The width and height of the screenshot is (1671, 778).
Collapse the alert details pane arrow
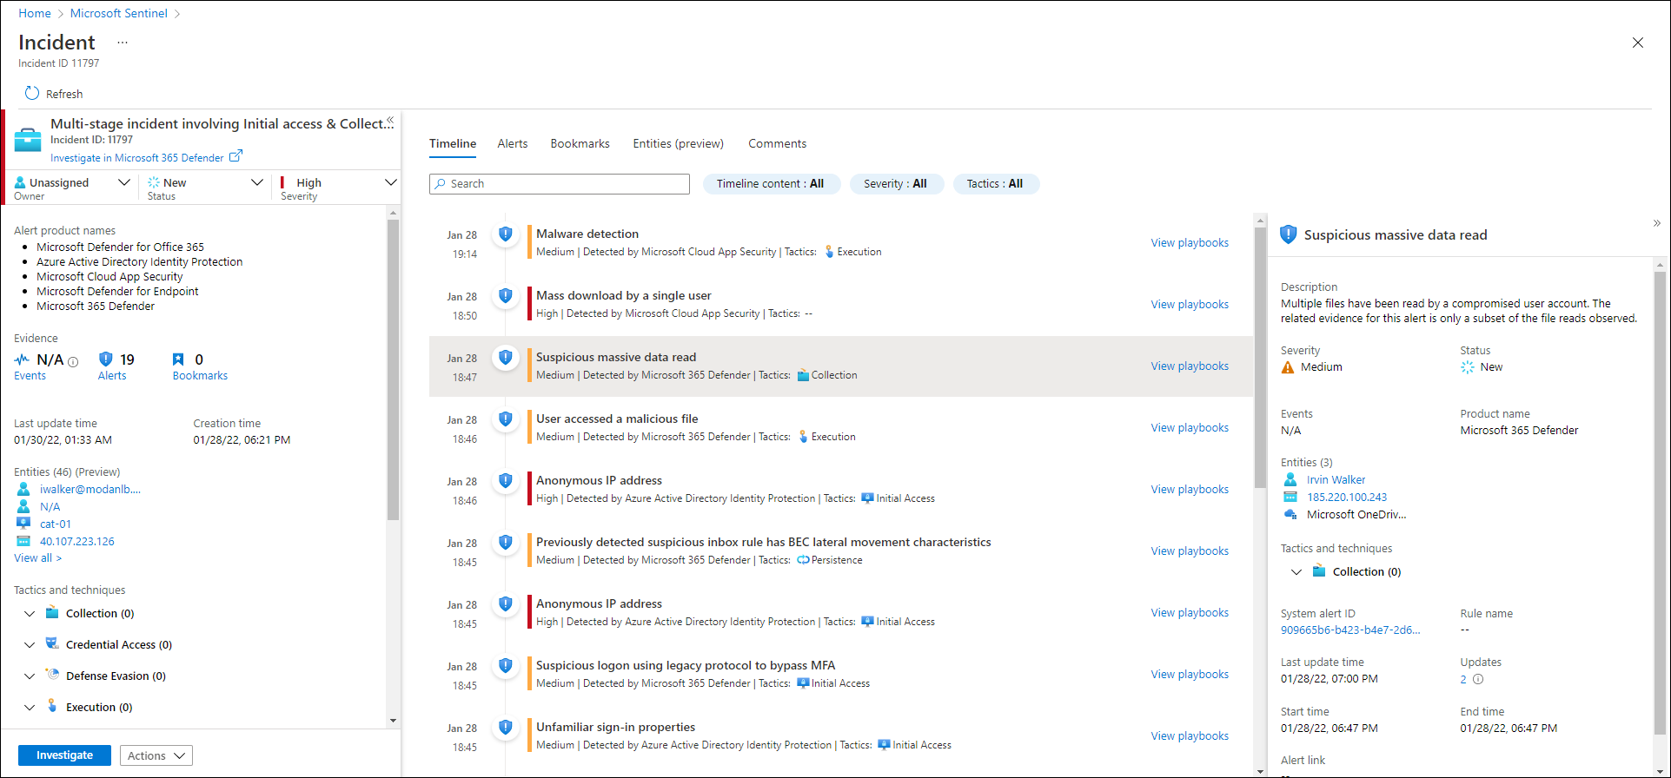pyautogui.click(x=1656, y=223)
